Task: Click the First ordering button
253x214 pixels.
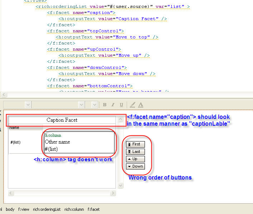Action: pos(135,144)
